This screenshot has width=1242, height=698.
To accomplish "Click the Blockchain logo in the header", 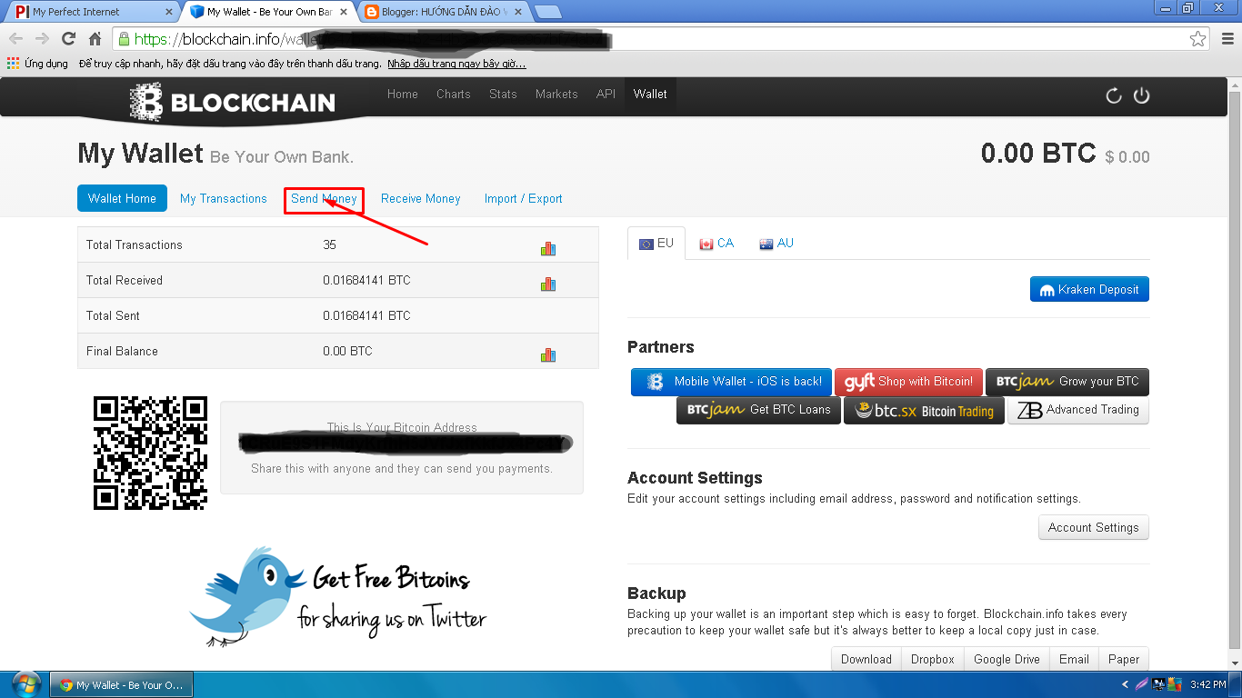I will point(233,102).
